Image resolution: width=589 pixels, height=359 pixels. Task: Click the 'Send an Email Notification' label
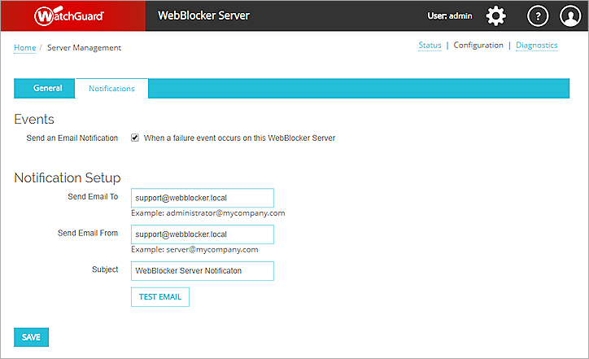[72, 138]
